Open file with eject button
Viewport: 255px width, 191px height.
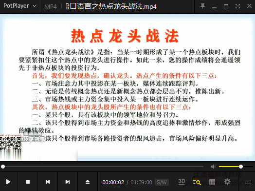[88, 182]
